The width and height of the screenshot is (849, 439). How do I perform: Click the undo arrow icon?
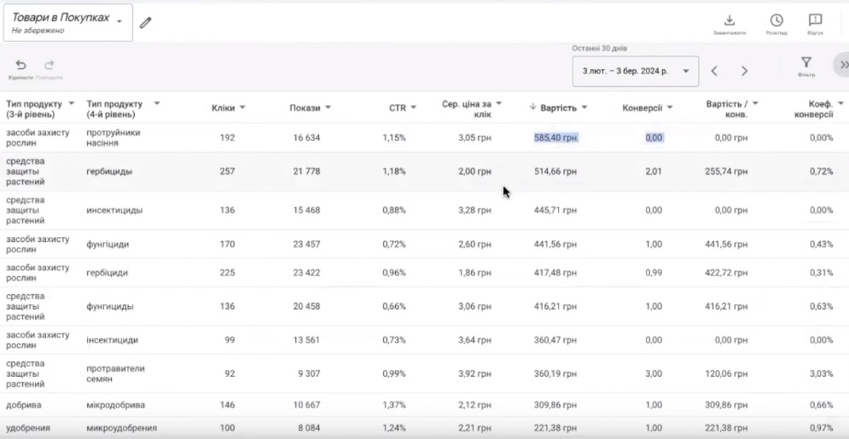(x=21, y=66)
